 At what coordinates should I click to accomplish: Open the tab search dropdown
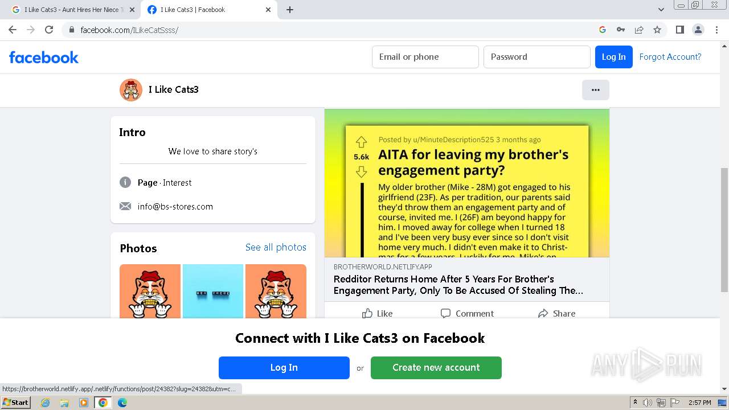click(x=661, y=10)
